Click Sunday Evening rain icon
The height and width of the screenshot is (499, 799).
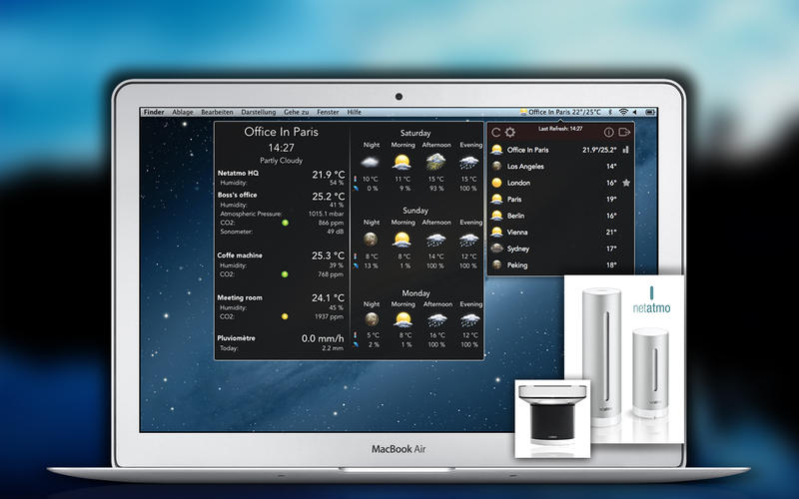(x=468, y=240)
